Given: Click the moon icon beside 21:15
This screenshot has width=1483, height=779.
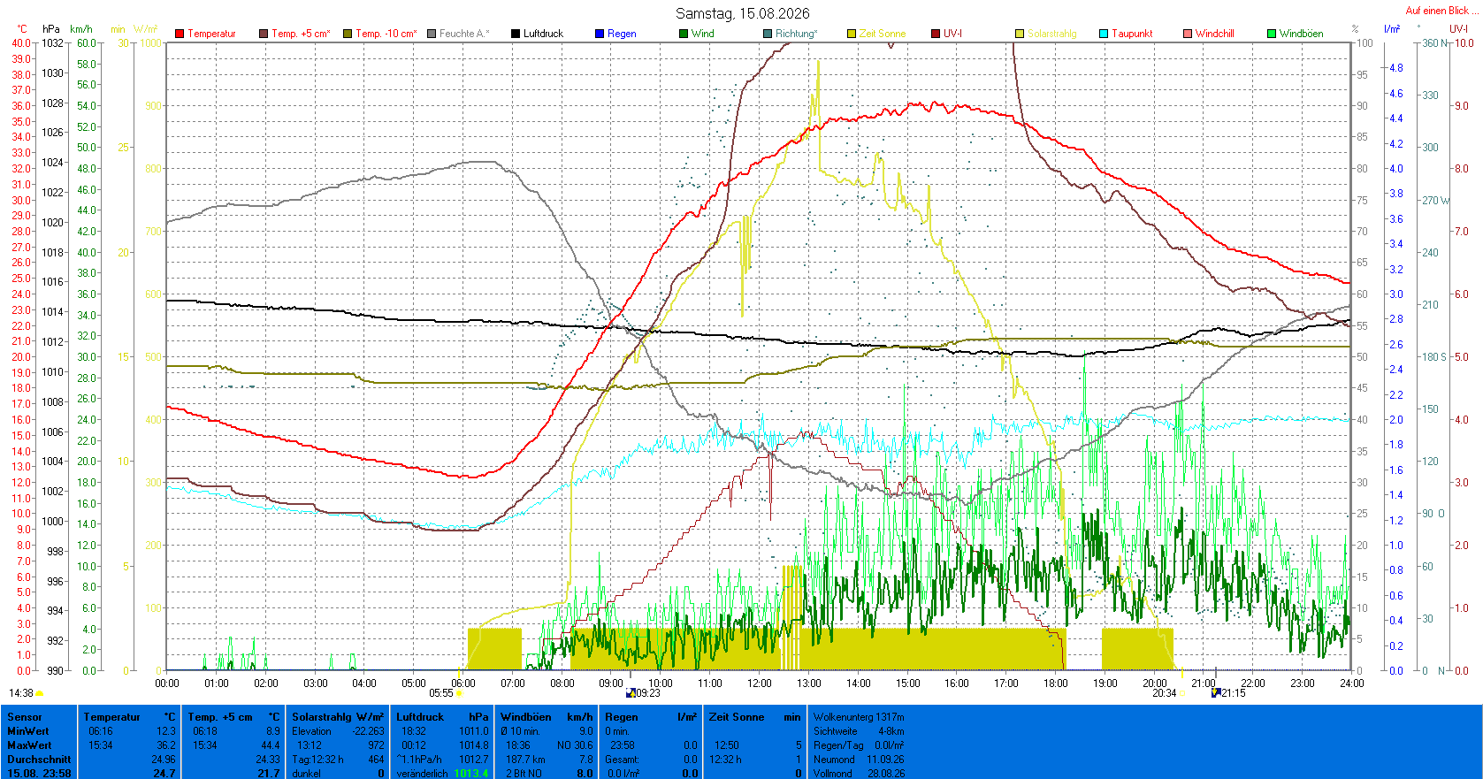Looking at the screenshot, I should click(x=1216, y=693).
